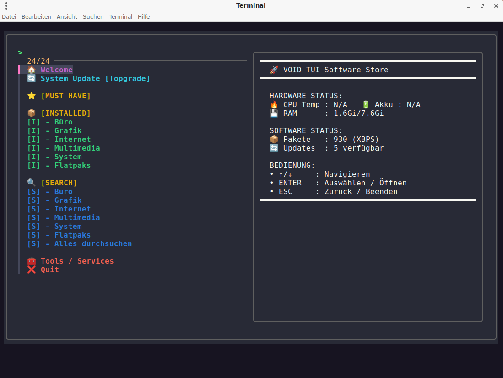Click the toolbox icon beside Tools / Services
Screen dimensions: 503x378
(x=31, y=261)
